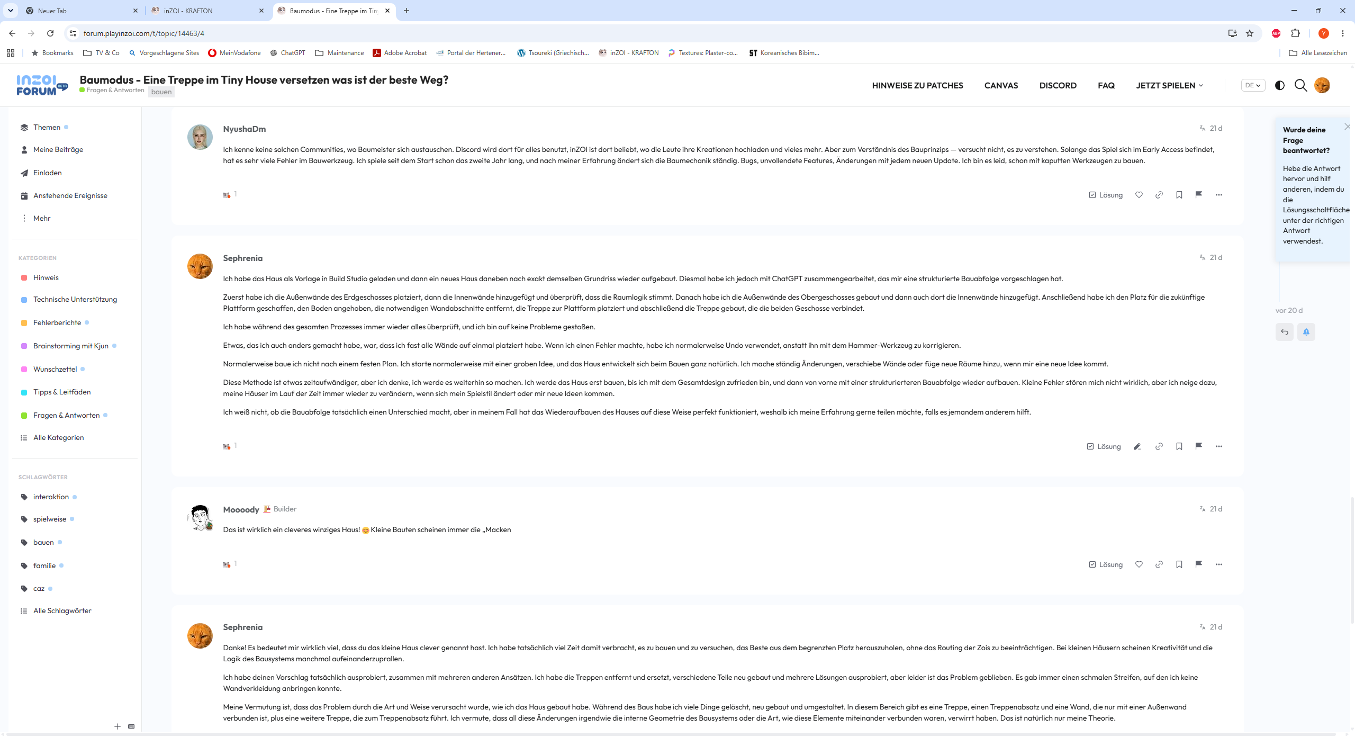Open the Wunschzettel category with pink swatch

[x=55, y=369]
